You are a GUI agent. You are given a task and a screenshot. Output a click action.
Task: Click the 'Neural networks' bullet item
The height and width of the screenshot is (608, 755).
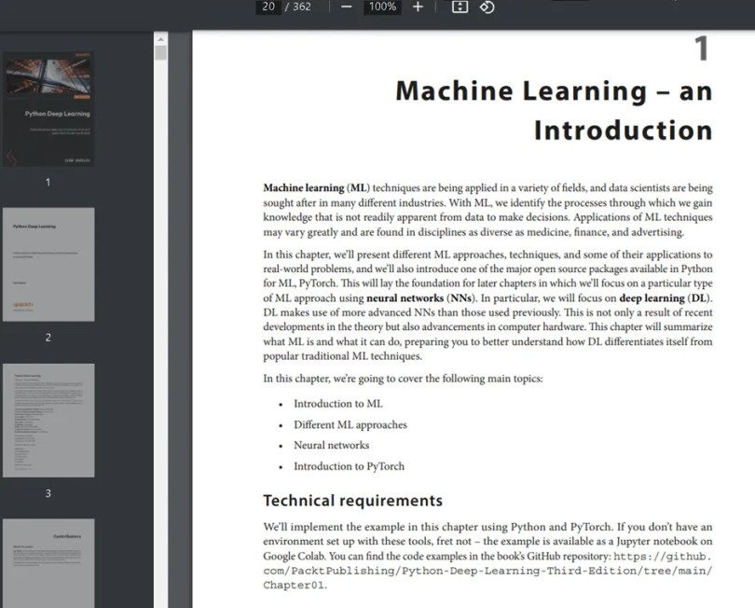coord(331,445)
